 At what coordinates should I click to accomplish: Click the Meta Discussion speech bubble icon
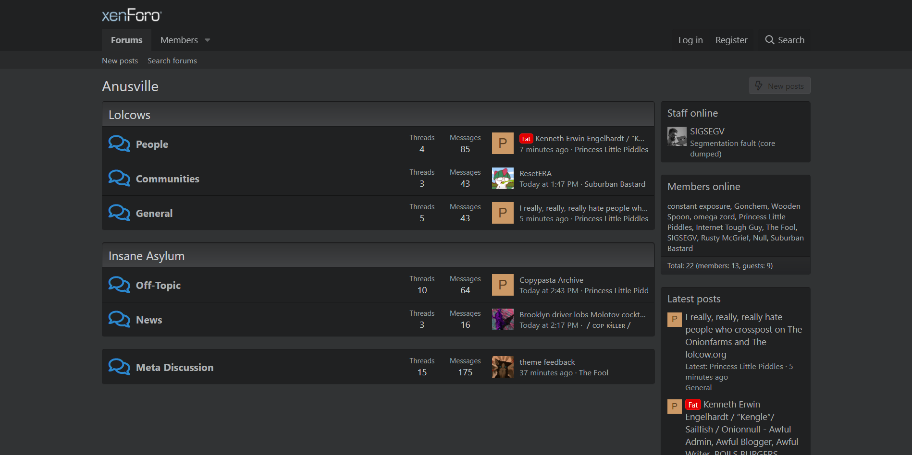point(119,367)
